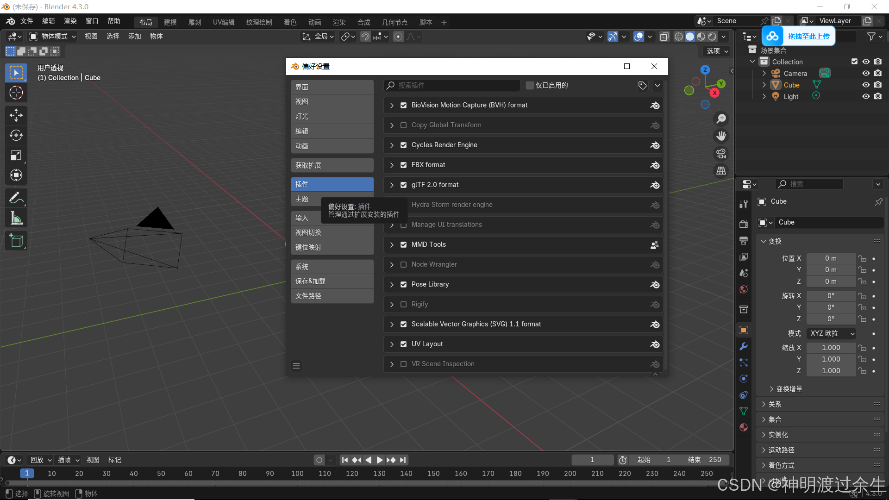This screenshot has height=500, width=889.
Task: Click the 位置 X value field
Action: coord(831,258)
